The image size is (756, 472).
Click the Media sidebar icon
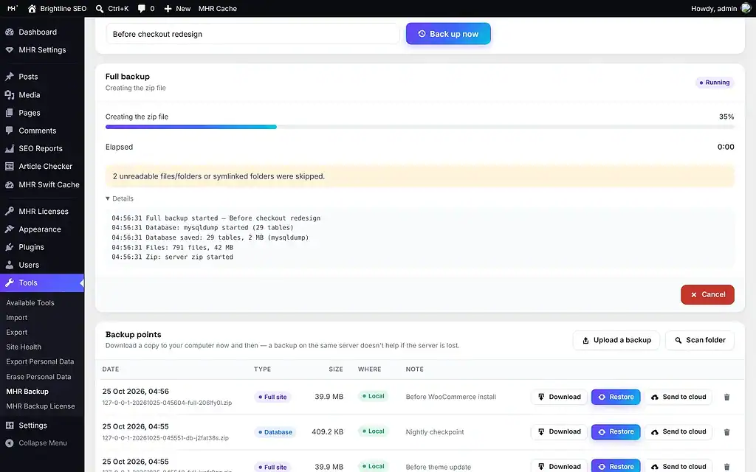pyautogui.click(x=9, y=95)
